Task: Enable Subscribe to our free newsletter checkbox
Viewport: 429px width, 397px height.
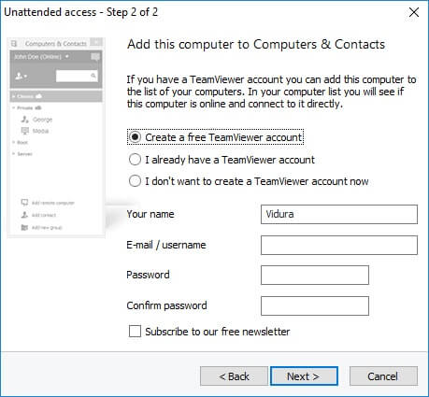Action: tap(135, 332)
